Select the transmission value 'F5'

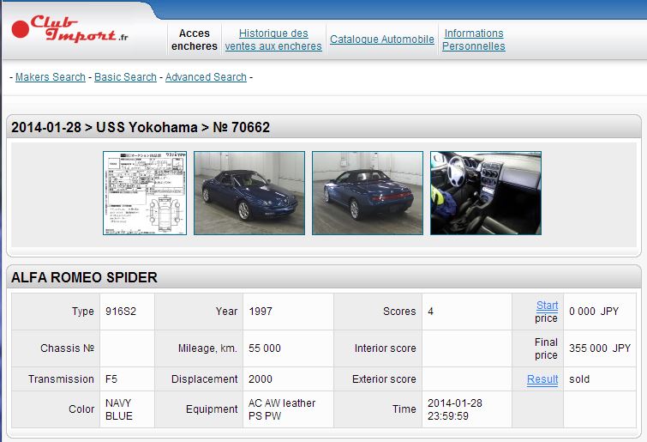click(111, 379)
